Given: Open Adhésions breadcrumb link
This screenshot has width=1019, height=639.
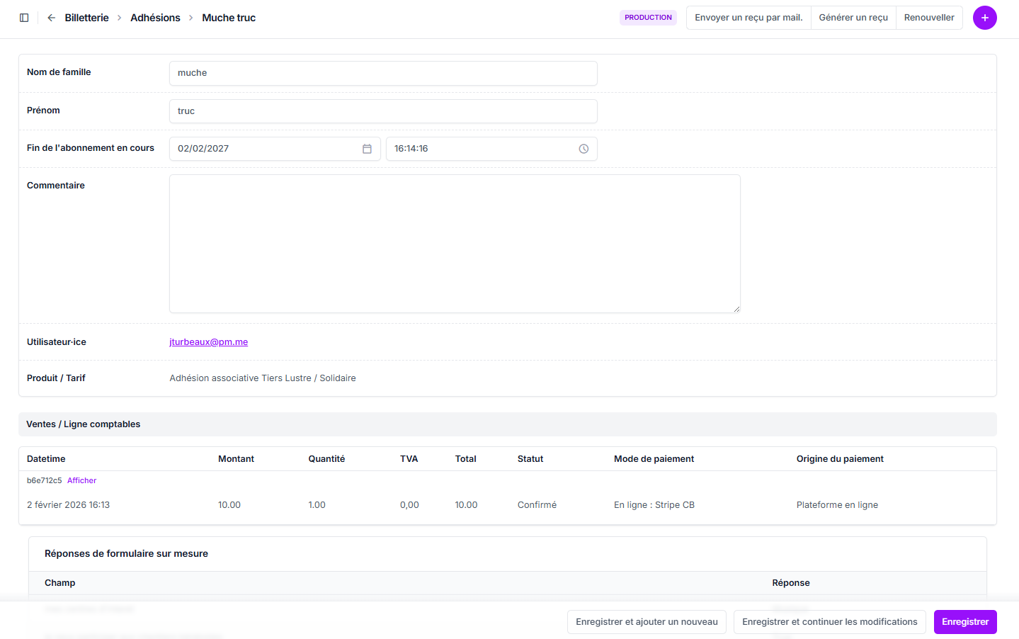Looking at the screenshot, I should [155, 18].
